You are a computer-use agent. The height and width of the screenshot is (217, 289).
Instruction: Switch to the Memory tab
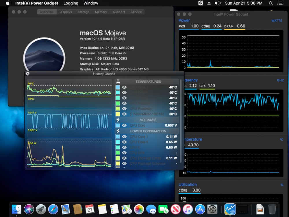pos(101,12)
